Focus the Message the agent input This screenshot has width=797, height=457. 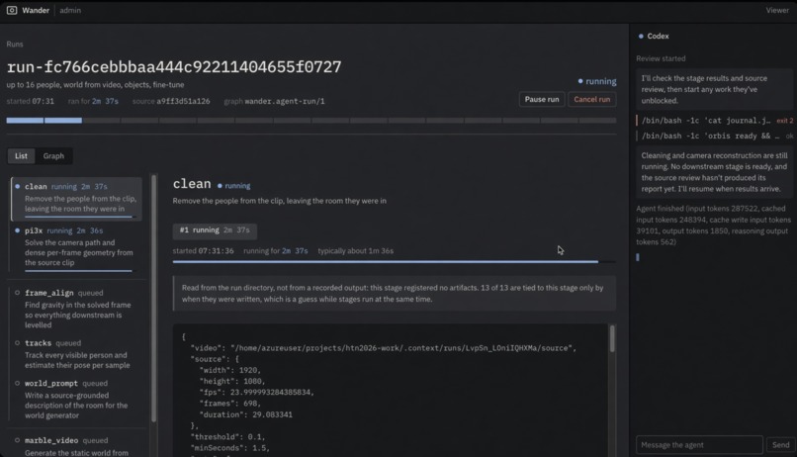(x=699, y=445)
